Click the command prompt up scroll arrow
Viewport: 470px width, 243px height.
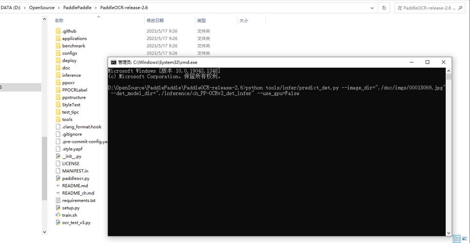coord(449,71)
